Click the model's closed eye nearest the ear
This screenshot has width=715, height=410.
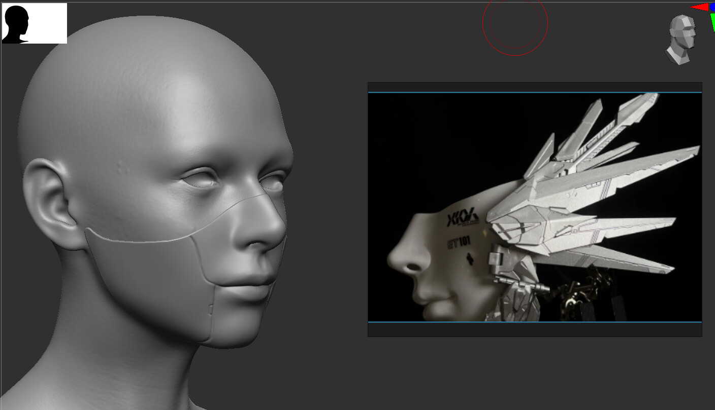coord(200,179)
